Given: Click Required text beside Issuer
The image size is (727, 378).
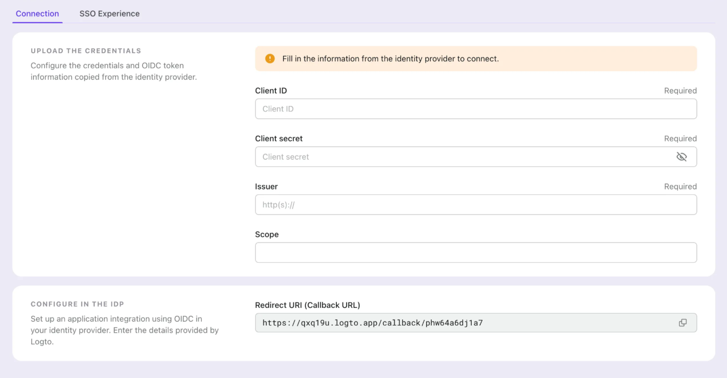Looking at the screenshot, I should (x=680, y=186).
